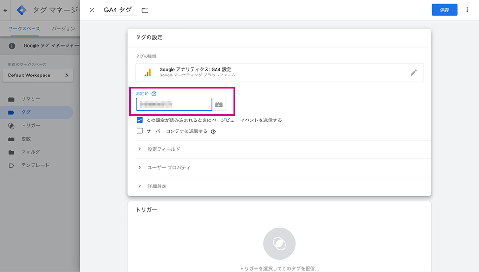The width and height of the screenshot is (479, 272).
Task: Click the pencil icon to edit tag type
Action: (x=413, y=72)
